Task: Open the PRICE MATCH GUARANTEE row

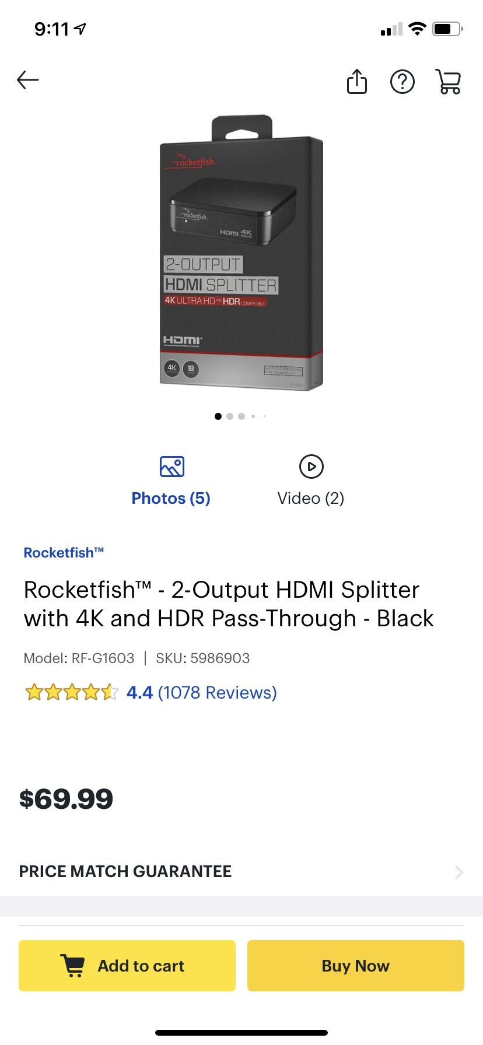Action: 242,871
